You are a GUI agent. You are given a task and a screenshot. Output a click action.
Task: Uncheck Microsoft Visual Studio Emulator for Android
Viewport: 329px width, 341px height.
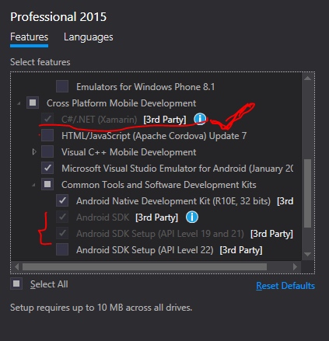[47, 168]
